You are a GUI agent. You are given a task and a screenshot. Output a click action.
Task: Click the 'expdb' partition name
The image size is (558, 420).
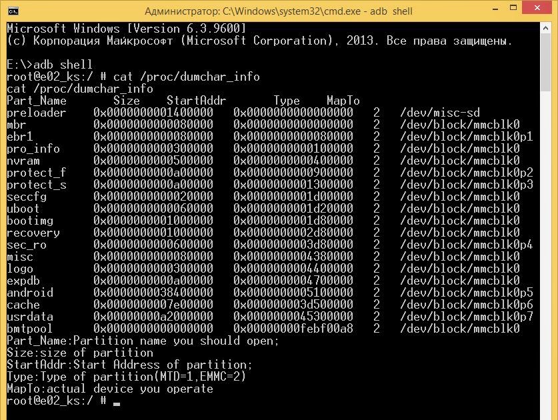[23, 281]
